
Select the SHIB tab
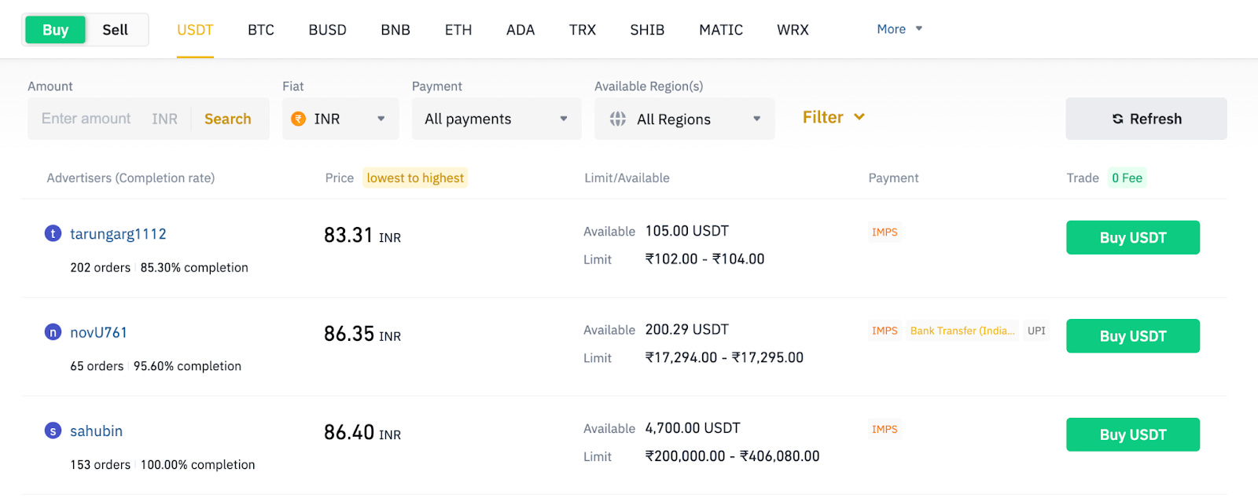(647, 30)
